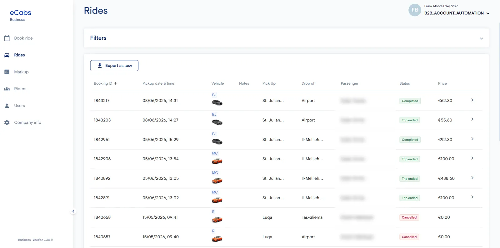Open details arrow for booking 1843217
The image size is (500, 248).
click(472, 100)
